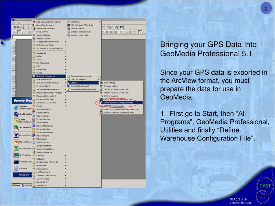Expand Microsoft Office Tools folder
Image resolution: width=275 pixels, height=206 pixels.
49,99
